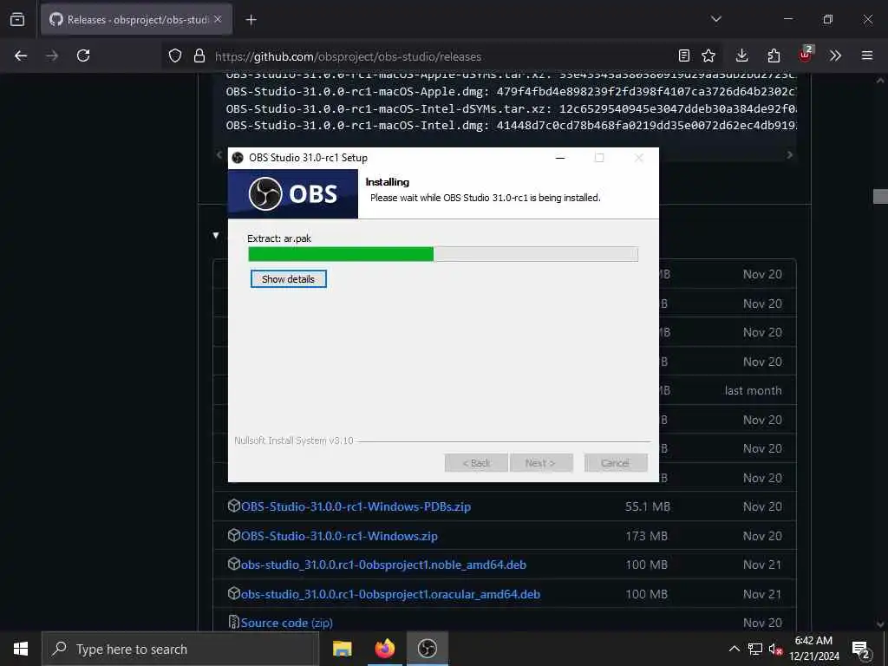Download the oracular_amd64.deb package
Image resolution: width=888 pixels, height=666 pixels.
390,594
